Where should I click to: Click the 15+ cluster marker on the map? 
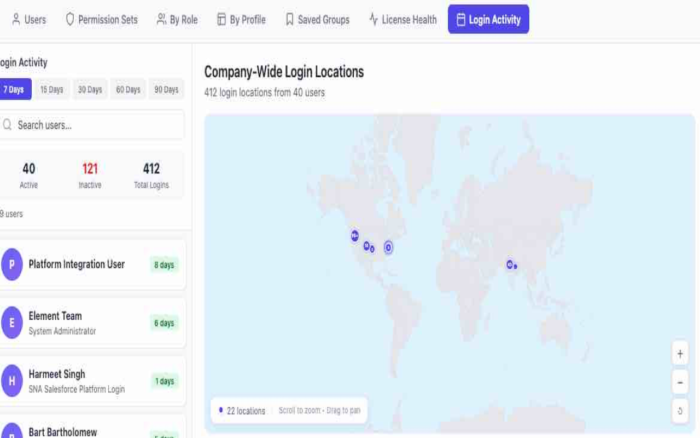(x=354, y=236)
